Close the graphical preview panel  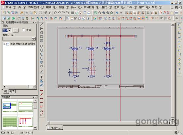tap(36, 97)
